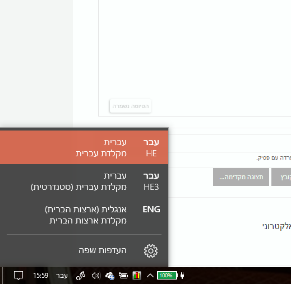Click the עבר language indicator in taskbar
This screenshot has height=284, width=291.
[62, 276]
